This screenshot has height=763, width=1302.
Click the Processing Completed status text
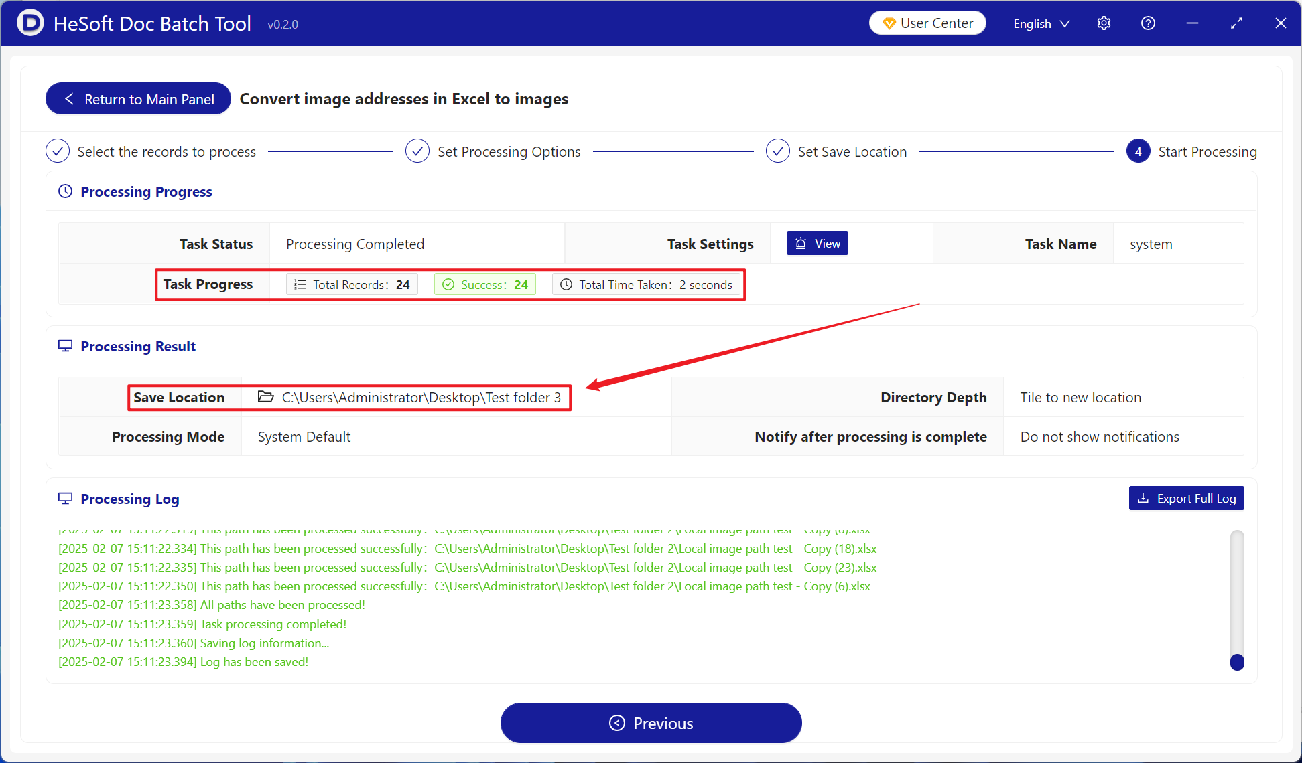[x=355, y=244]
